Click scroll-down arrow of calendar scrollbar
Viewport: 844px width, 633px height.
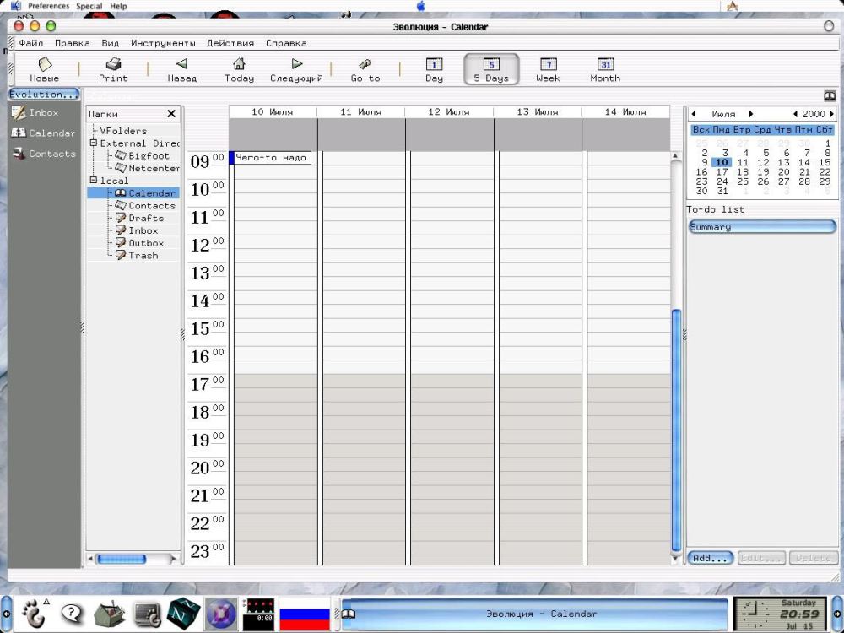point(676,560)
